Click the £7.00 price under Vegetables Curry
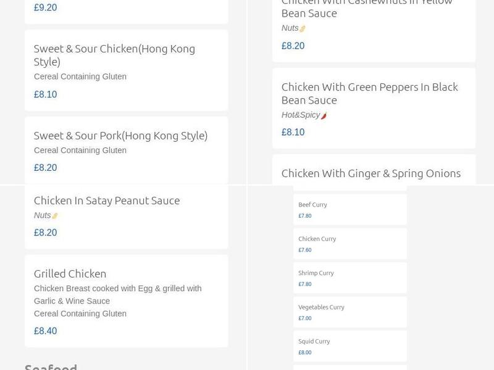Image resolution: width=494 pixels, height=370 pixels. pyautogui.click(x=304, y=318)
